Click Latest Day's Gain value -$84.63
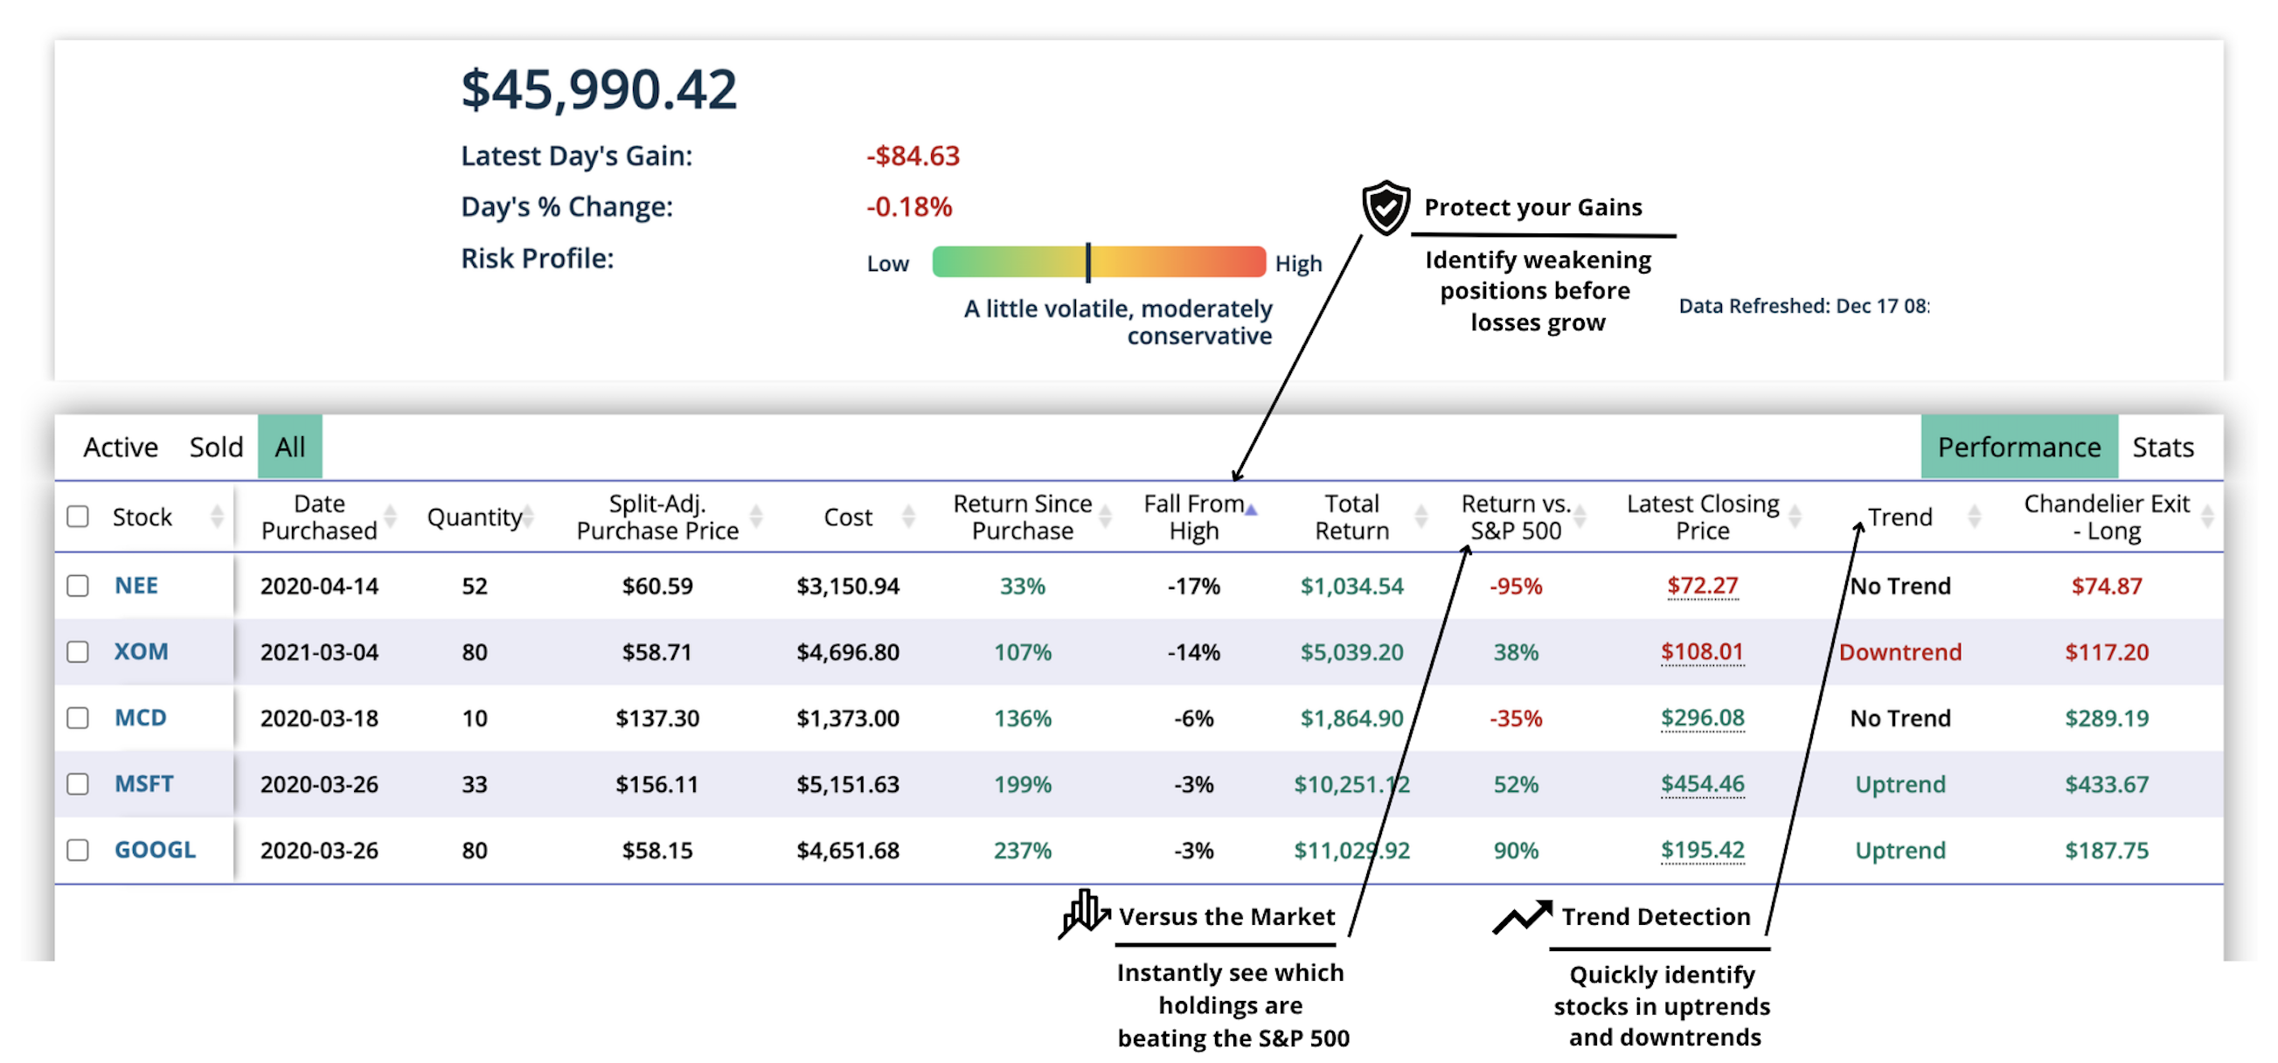Image resolution: width=2278 pixels, height=1063 pixels. [913, 156]
